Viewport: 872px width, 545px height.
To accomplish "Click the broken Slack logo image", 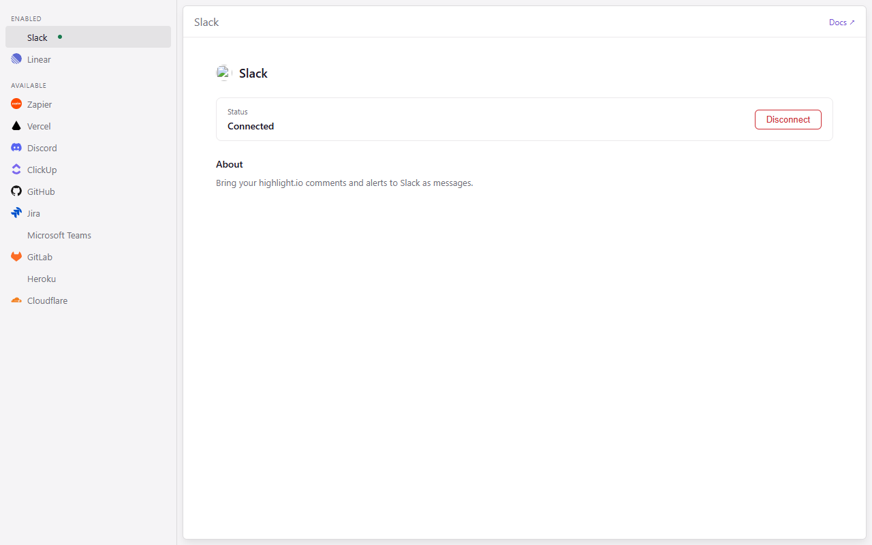I will [224, 73].
